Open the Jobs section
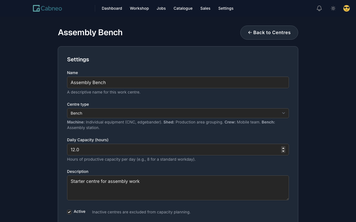Viewport: 356px width, 222px height. point(161,8)
